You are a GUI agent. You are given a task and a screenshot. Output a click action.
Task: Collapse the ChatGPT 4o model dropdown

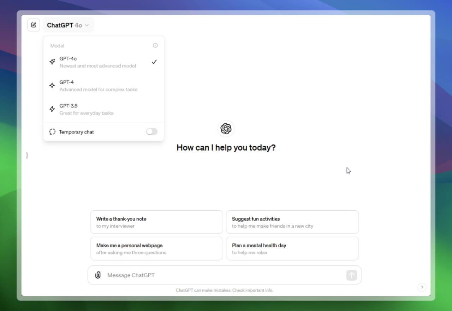click(68, 25)
